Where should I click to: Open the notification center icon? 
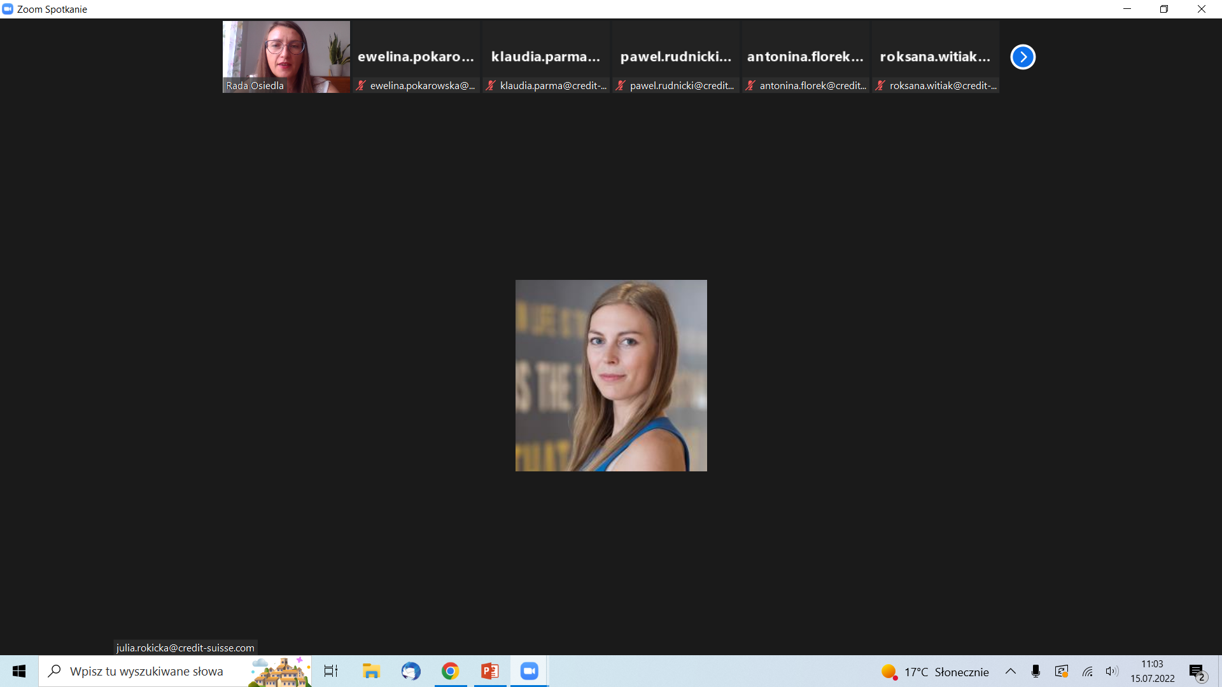pyautogui.click(x=1197, y=672)
